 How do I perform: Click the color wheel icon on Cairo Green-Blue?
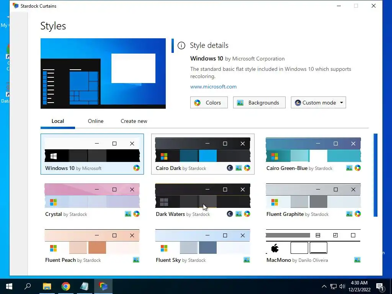pos(358,168)
